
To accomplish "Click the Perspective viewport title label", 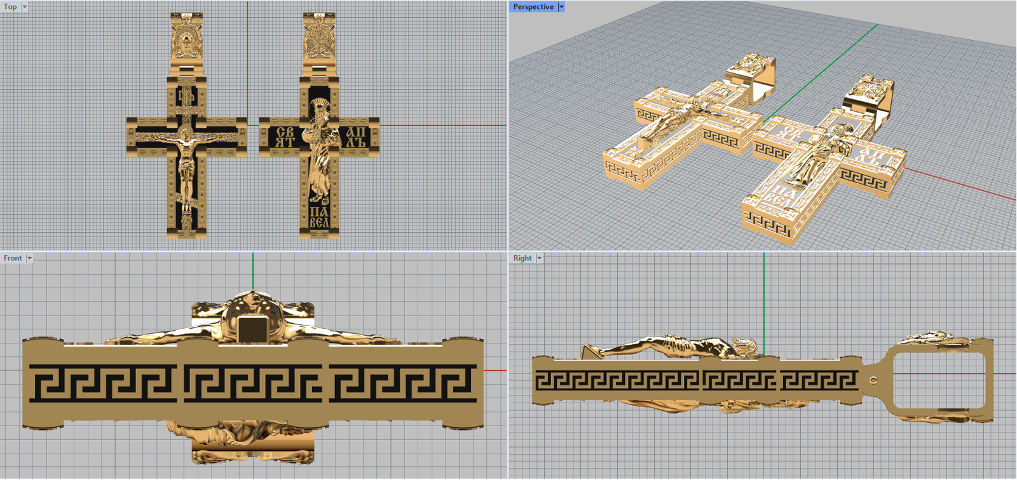I will [x=533, y=6].
